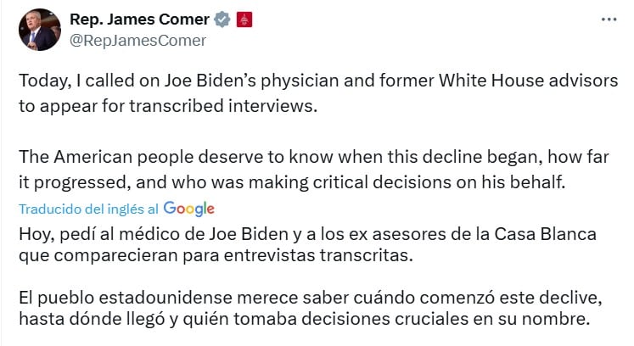This screenshot has height=346, width=634.
Task: Click the 'Traducido del inglés al' label
Action: click(x=88, y=209)
